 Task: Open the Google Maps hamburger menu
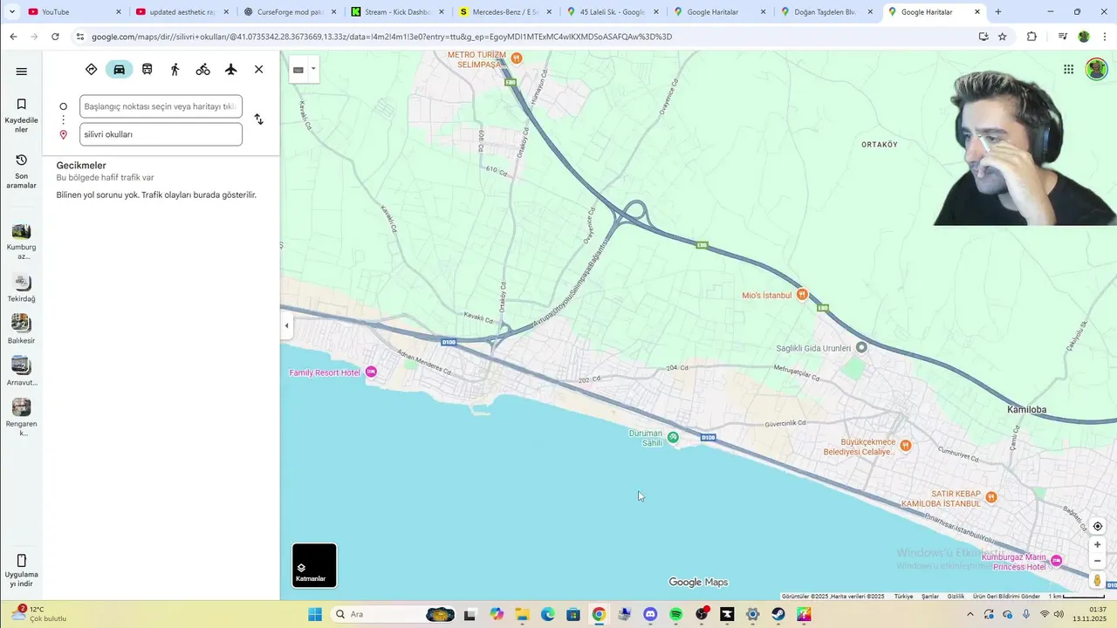coord(21,72)
